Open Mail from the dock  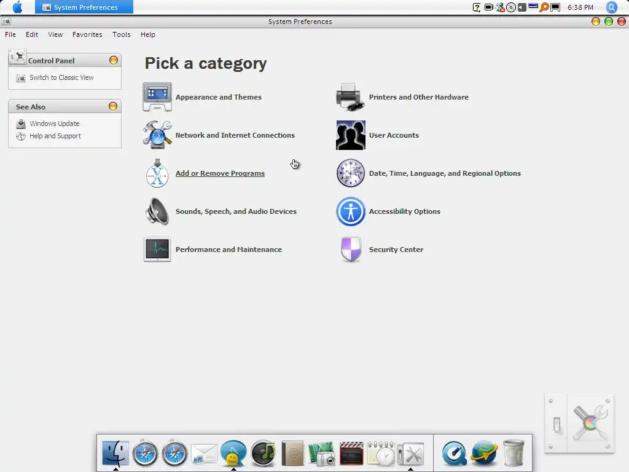tap(204, 454)
